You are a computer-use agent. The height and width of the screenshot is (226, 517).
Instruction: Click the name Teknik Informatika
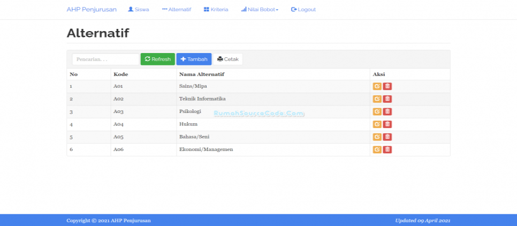pos(202,99)
